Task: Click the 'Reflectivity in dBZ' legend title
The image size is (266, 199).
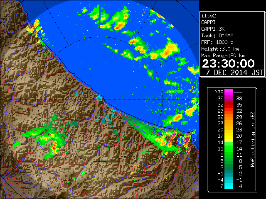Action: pyautogui.click(x=253, y=139)
